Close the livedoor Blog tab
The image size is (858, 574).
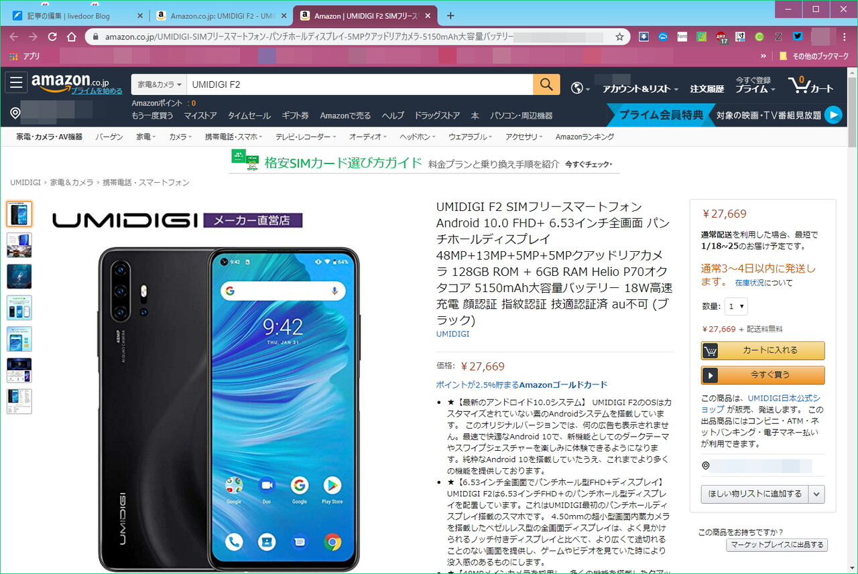(x=140, y=15)
